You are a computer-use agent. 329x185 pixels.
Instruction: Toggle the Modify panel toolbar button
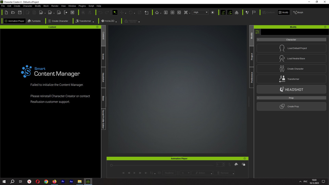point(284,12)
